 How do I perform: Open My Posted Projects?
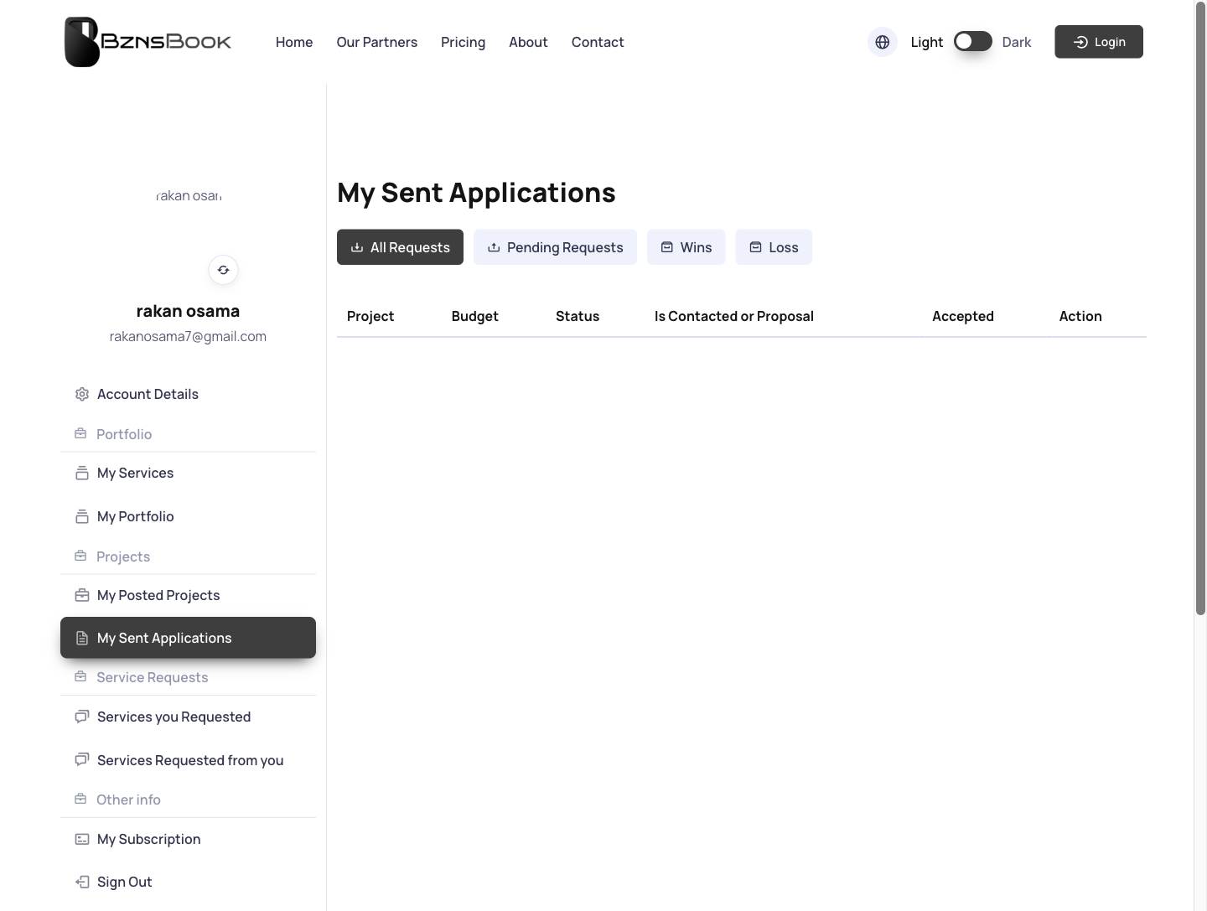pyautogui.click(x=188, y=595)
